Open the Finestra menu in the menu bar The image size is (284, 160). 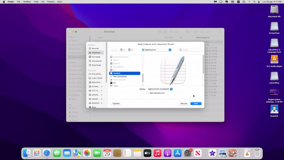pyautogui.click(x=51, y=2)
